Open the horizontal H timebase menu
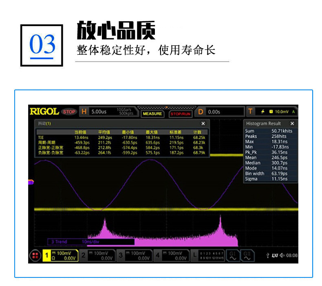 [84, 112]
